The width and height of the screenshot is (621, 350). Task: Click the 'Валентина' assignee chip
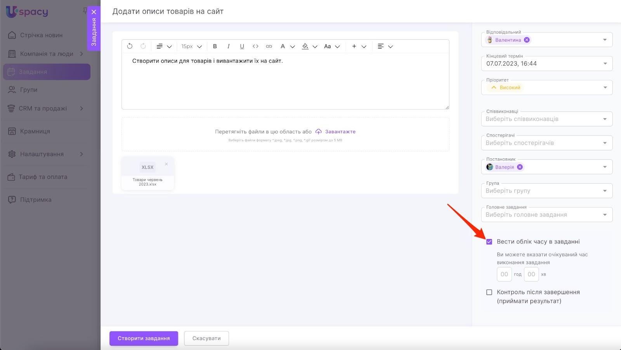[508, 40]
